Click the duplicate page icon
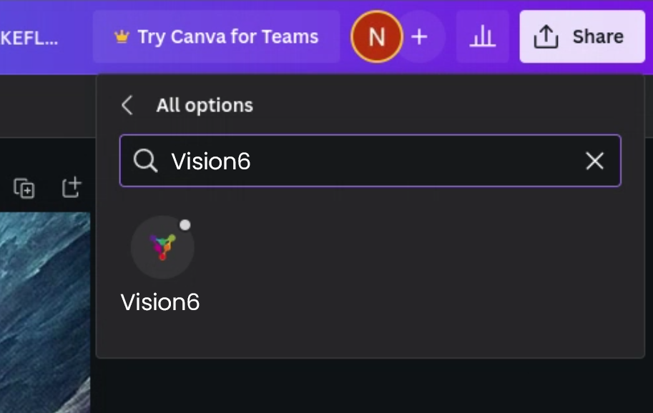Screen dimensions: 653x413 pyautogui.click(x=23, y=188)
